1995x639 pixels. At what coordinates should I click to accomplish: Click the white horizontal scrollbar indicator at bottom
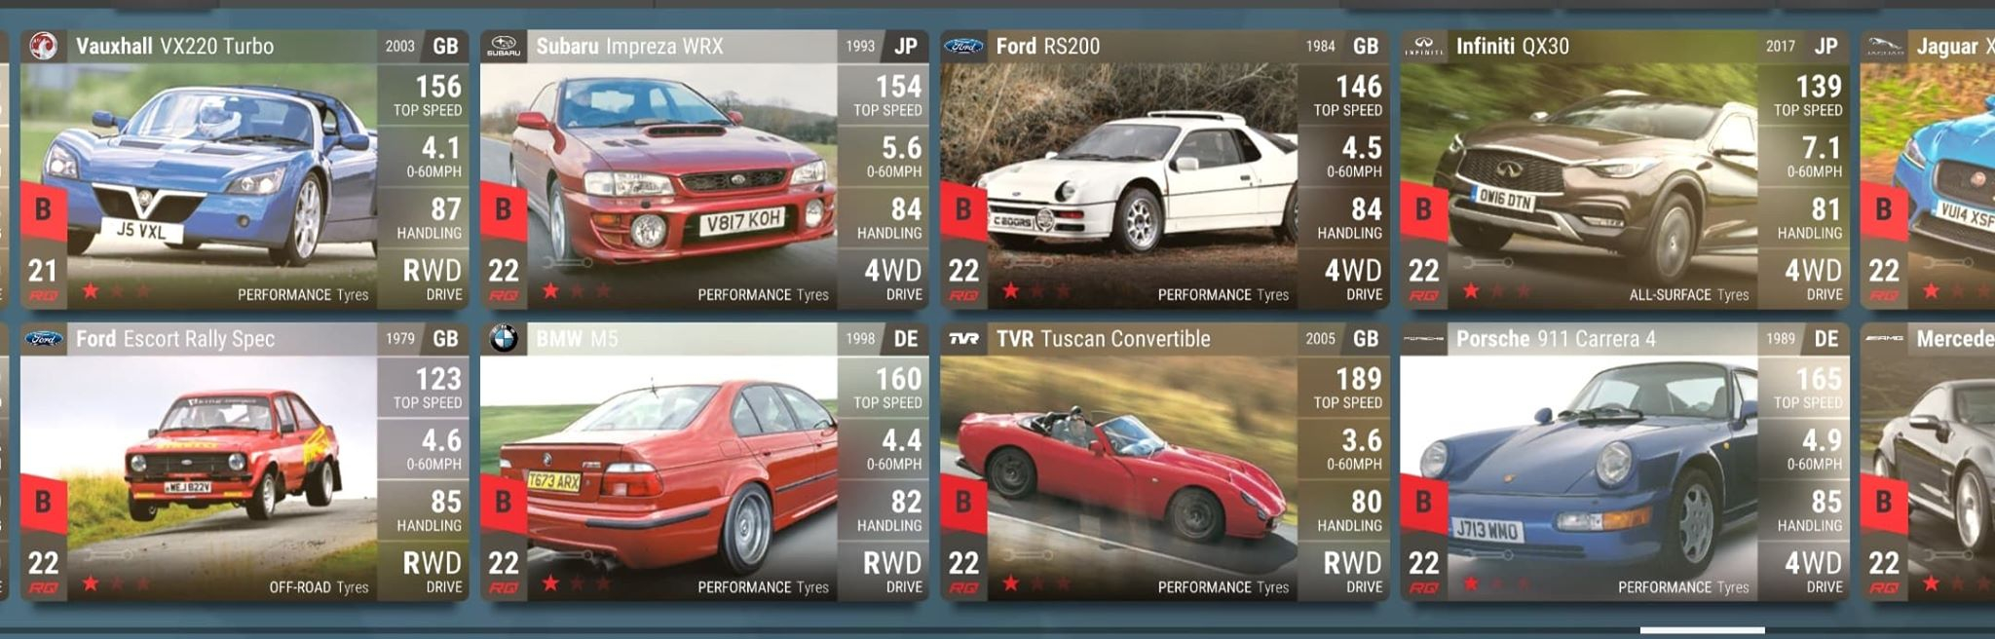pyautogui.click(x=1702, y=630)
